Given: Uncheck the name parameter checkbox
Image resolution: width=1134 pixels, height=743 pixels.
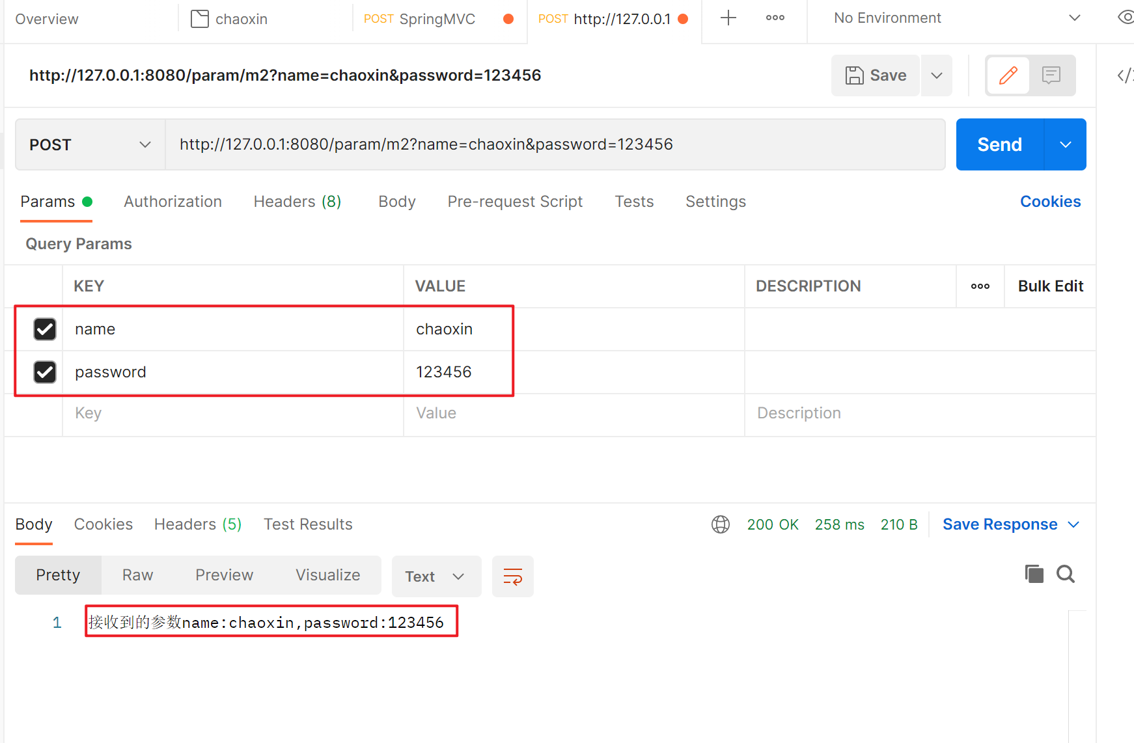Looking at the screenshot, I should [45, 329].
